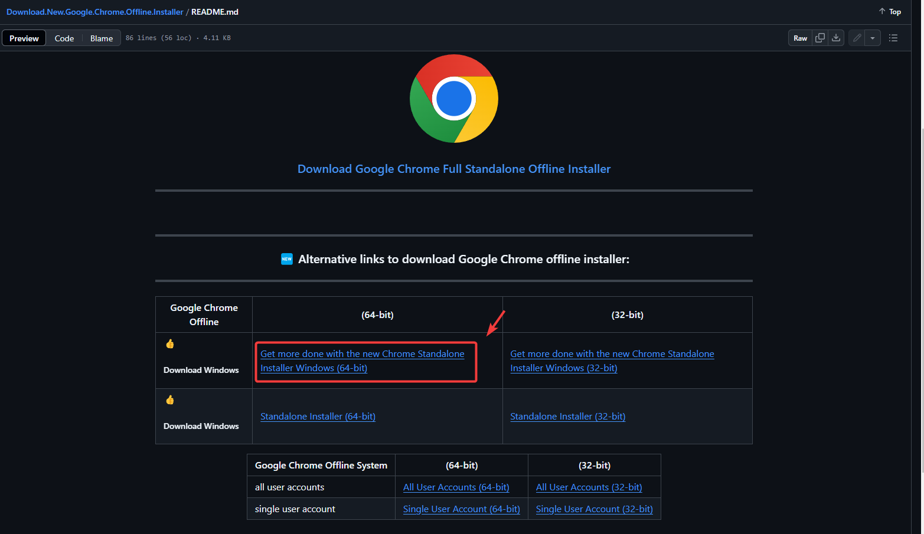
Task: Open Single User Account (32-bit) link
Action: click(594, 509)
